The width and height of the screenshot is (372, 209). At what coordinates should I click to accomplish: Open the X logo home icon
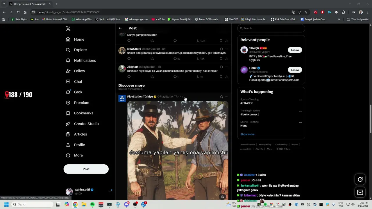pos(68,29)
